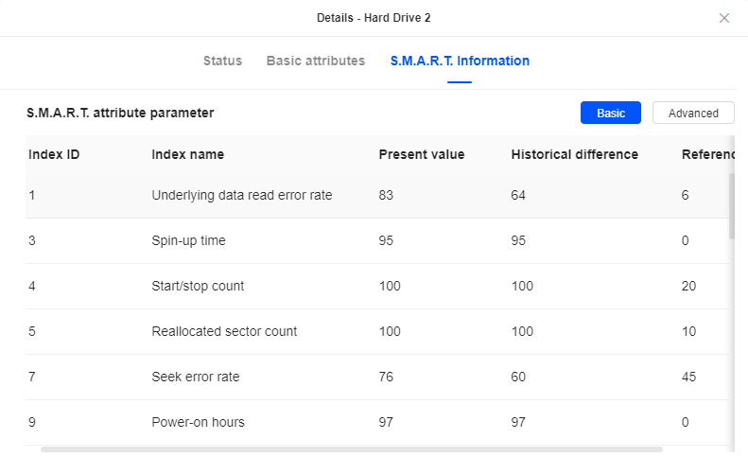
Task: Switch to Advanced attribute view
Action: 693,113
